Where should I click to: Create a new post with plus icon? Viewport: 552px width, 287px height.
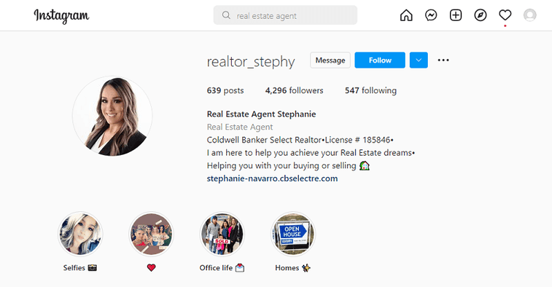[455, 15]
